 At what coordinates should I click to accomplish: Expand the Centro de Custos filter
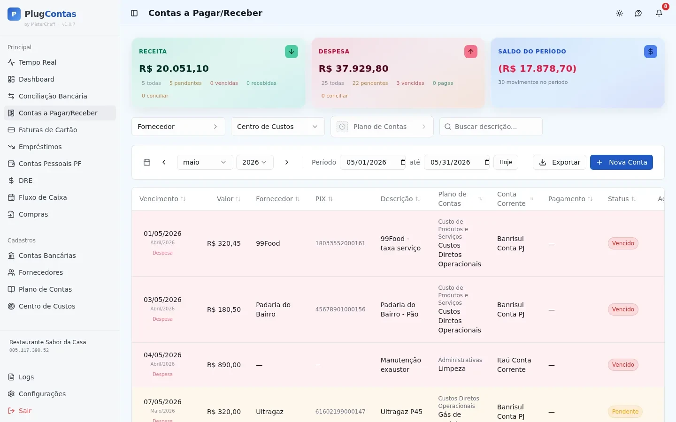click(x=278, y=127)
